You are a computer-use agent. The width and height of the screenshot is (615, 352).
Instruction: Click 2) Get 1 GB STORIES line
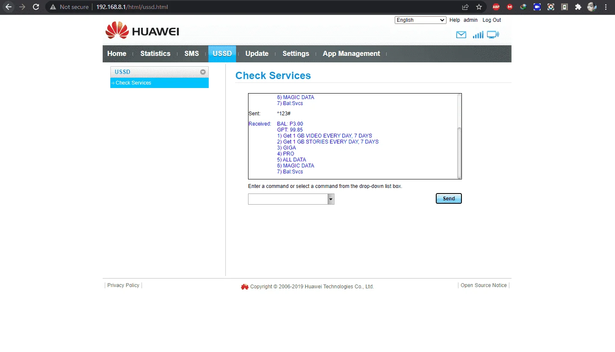coord(328,142)
